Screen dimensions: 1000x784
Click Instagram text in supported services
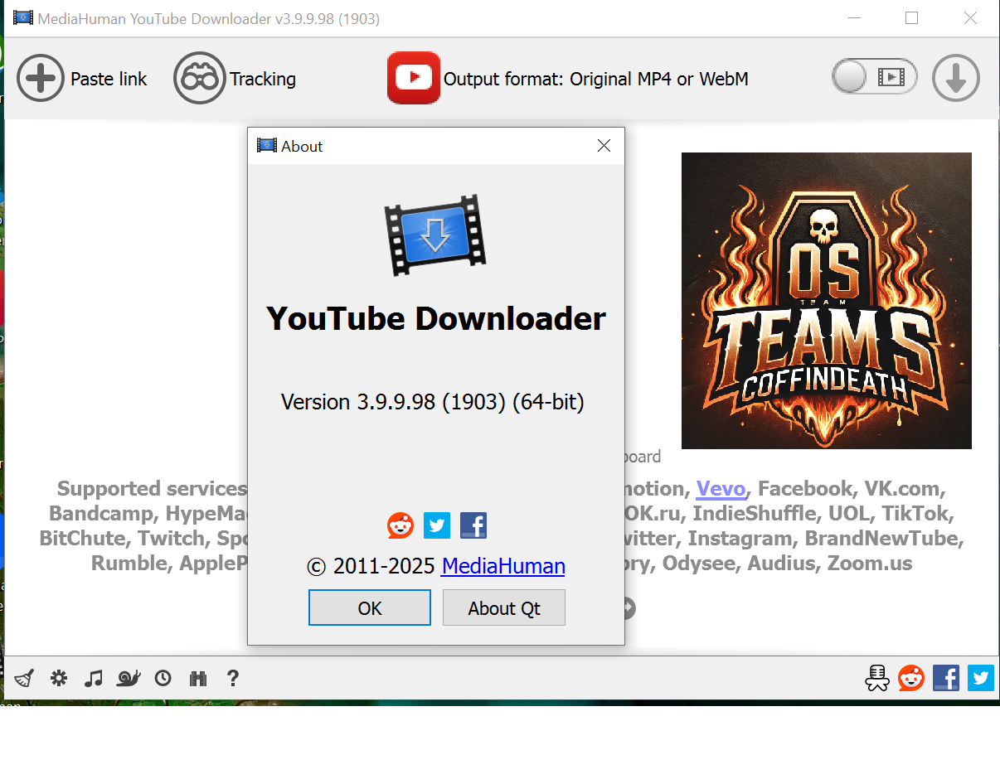tap(740, 539)
